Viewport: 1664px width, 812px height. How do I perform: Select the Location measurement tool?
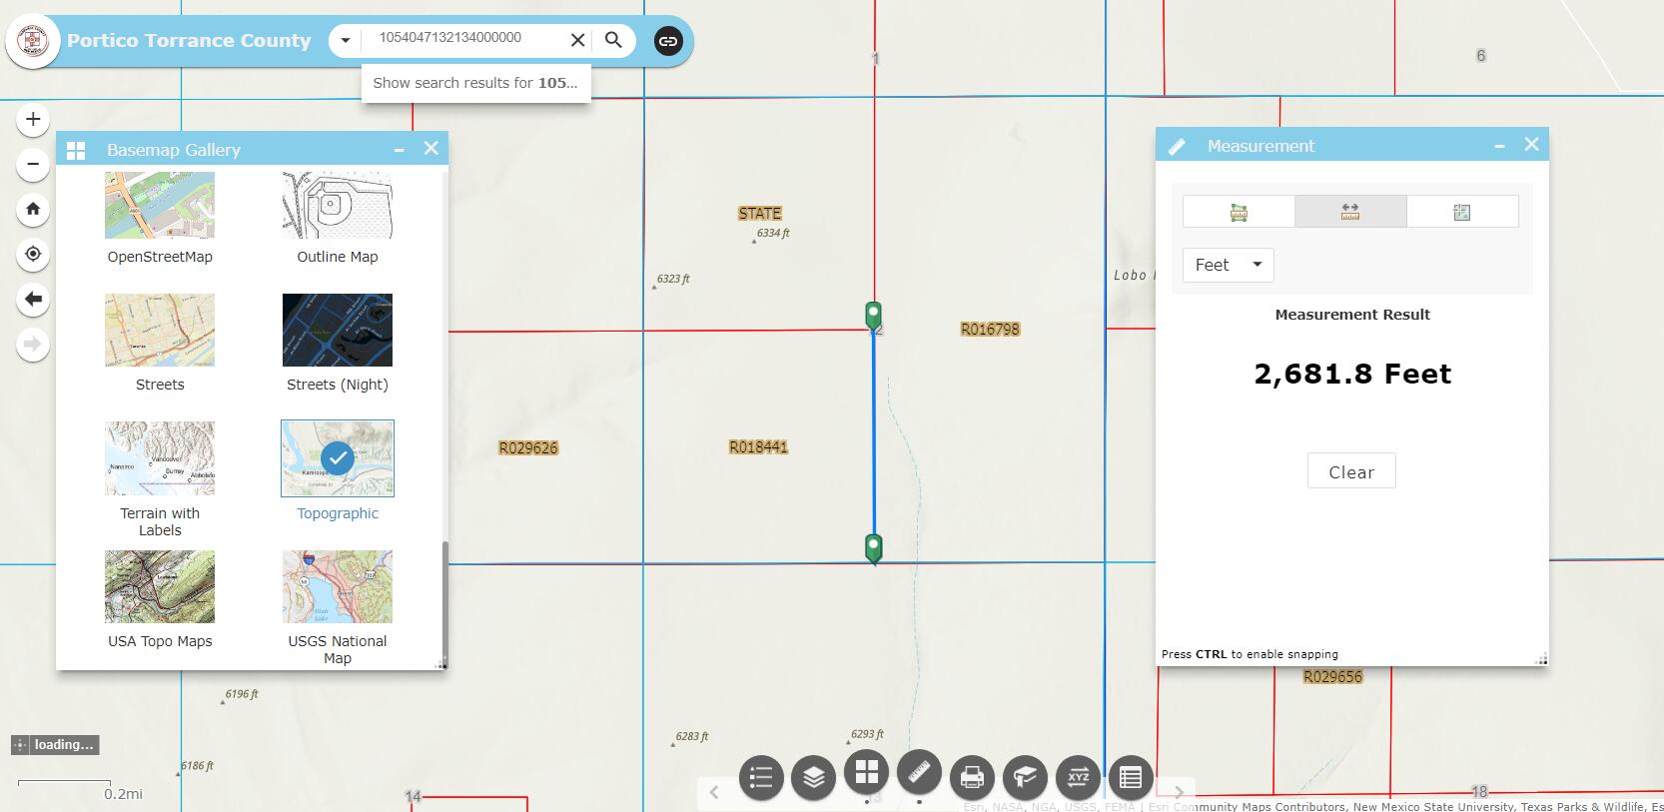tap(1462, 212)
